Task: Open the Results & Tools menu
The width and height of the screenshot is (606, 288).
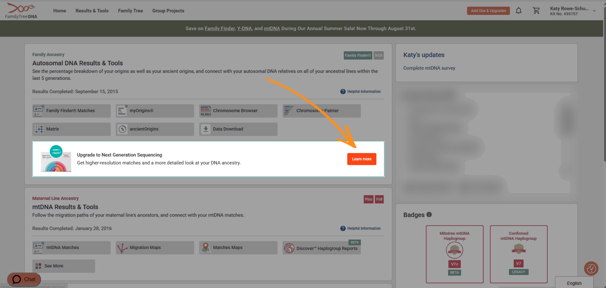Action: click(92, 11)
